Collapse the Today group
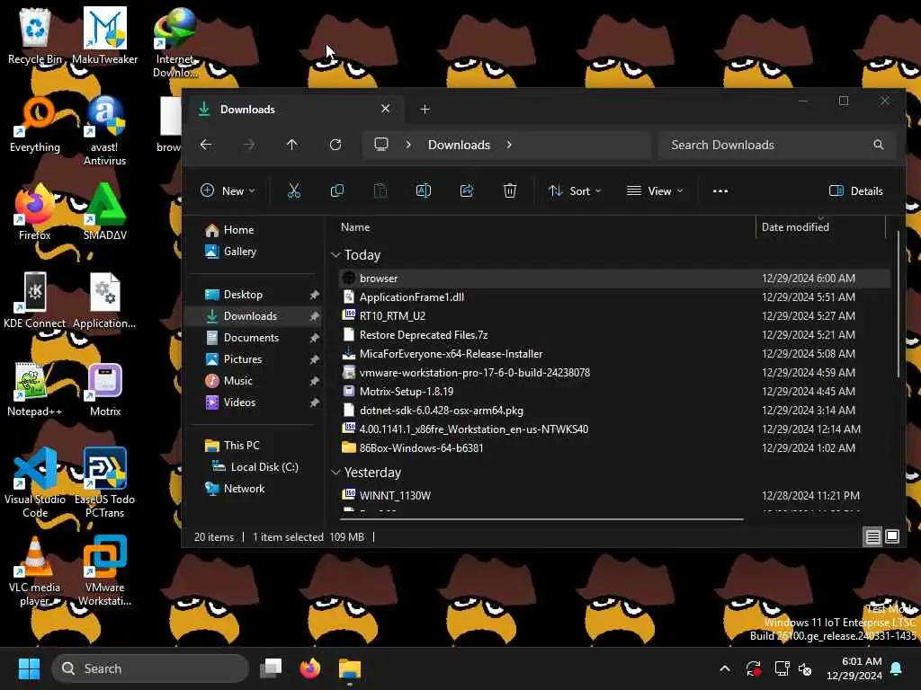 pyautogui.click(x=335, y=254)
